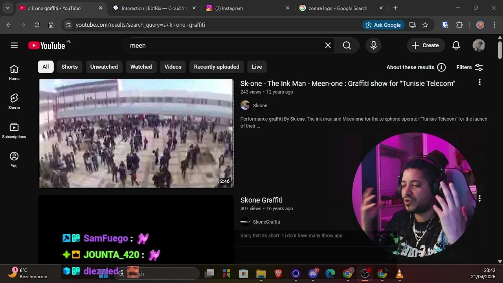This screenshot has height=283, width=503.
Task: Open the tab search dropdown arrow
Action: coord(8,8)
